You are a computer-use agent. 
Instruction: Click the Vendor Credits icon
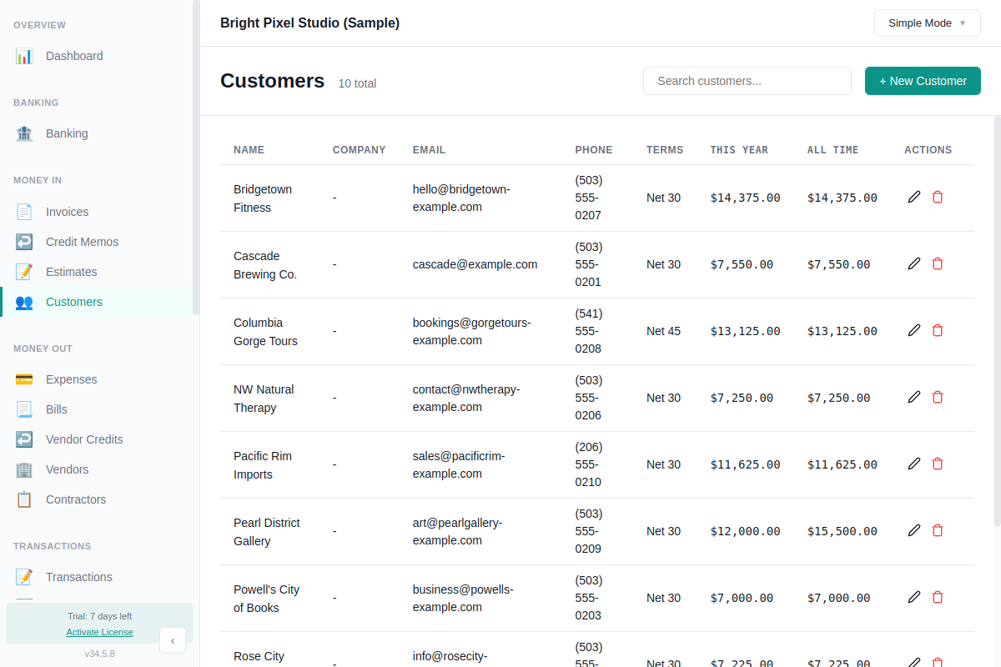(24, 439)
